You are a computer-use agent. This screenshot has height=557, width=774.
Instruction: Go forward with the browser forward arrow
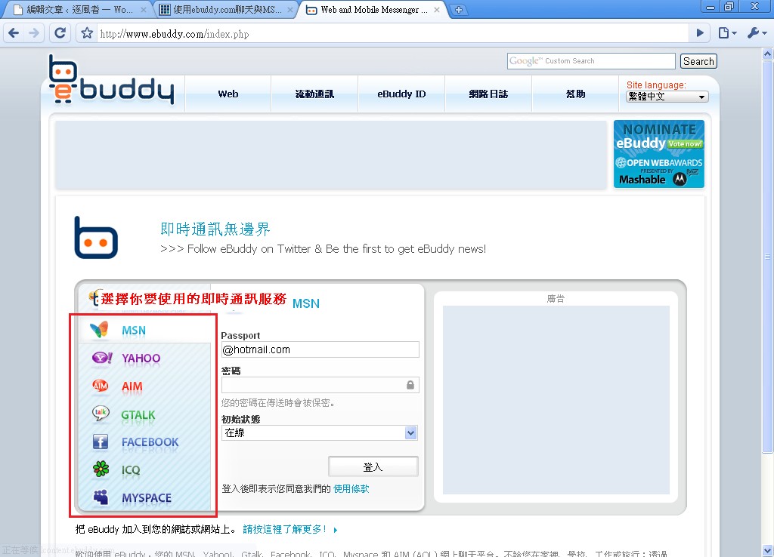coord(34,33)
